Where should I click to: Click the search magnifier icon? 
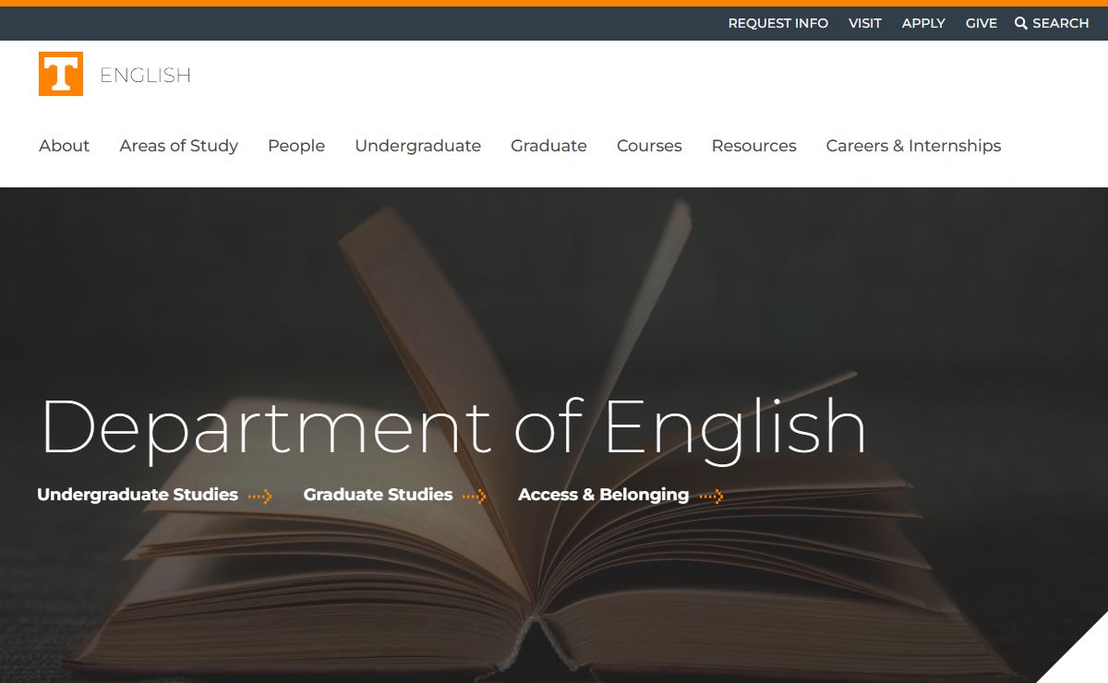point(1021,23)
